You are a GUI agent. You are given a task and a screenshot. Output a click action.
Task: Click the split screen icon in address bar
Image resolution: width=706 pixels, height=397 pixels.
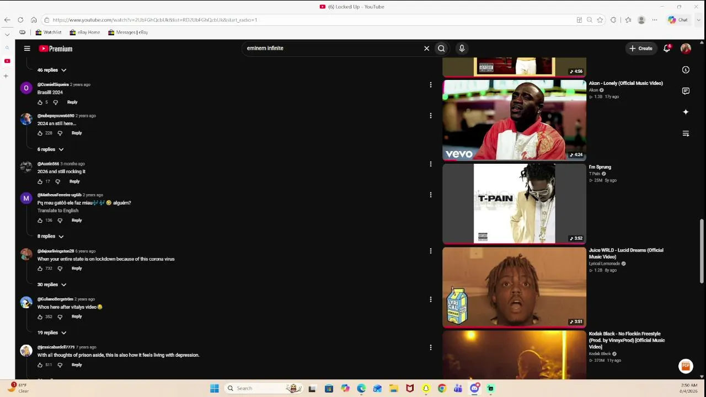(579, 20)
